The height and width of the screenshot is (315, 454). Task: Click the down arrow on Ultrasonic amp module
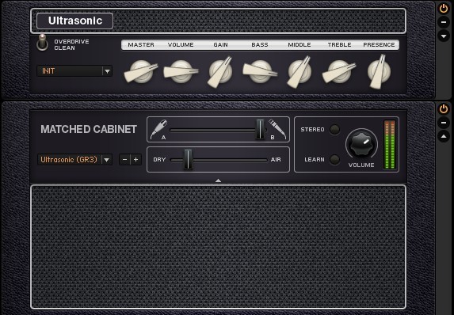point(443,36)
